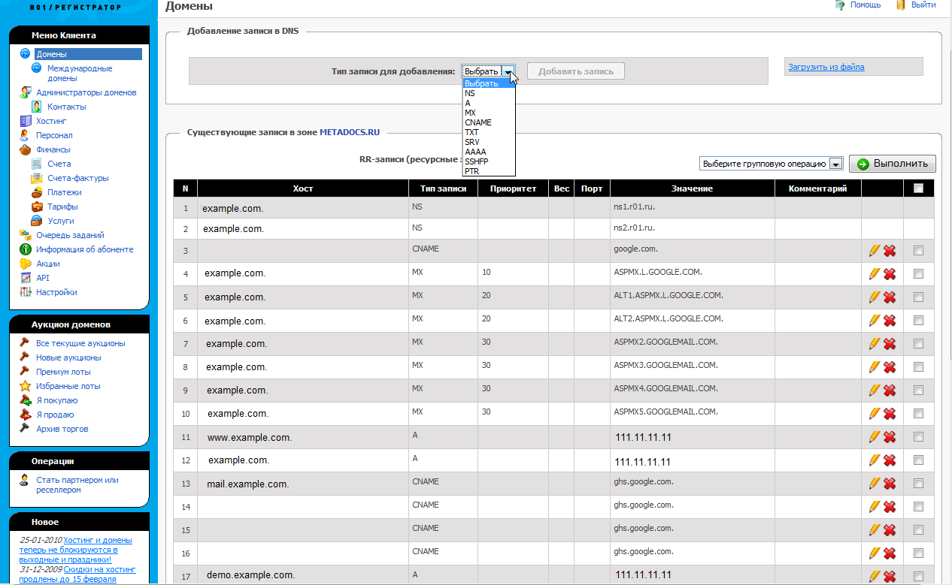Open Стать партнером или реселлером link
The width and height of the screenshot is (952, 585).
(77, 485)
